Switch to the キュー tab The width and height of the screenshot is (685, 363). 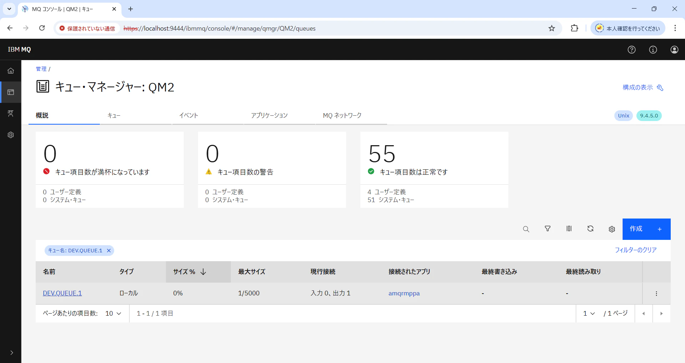pyautogui.click(x=136, y=115)
